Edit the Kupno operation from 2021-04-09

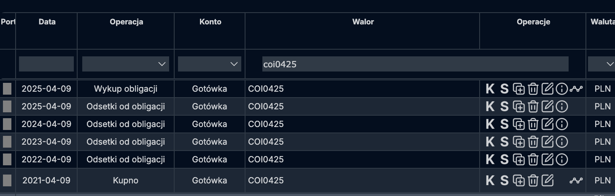[x=547, y=180]
